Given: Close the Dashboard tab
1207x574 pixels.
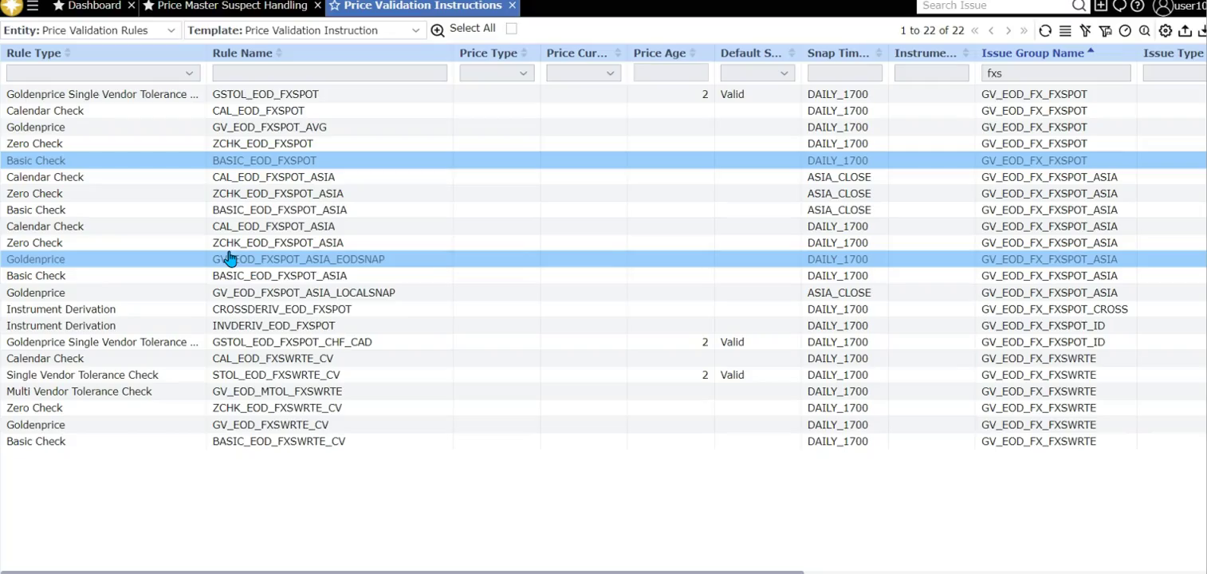Looking at the screenshot, I should point(132,6).
